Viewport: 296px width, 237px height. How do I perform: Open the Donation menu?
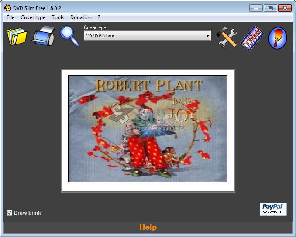(x=81, y=17)
